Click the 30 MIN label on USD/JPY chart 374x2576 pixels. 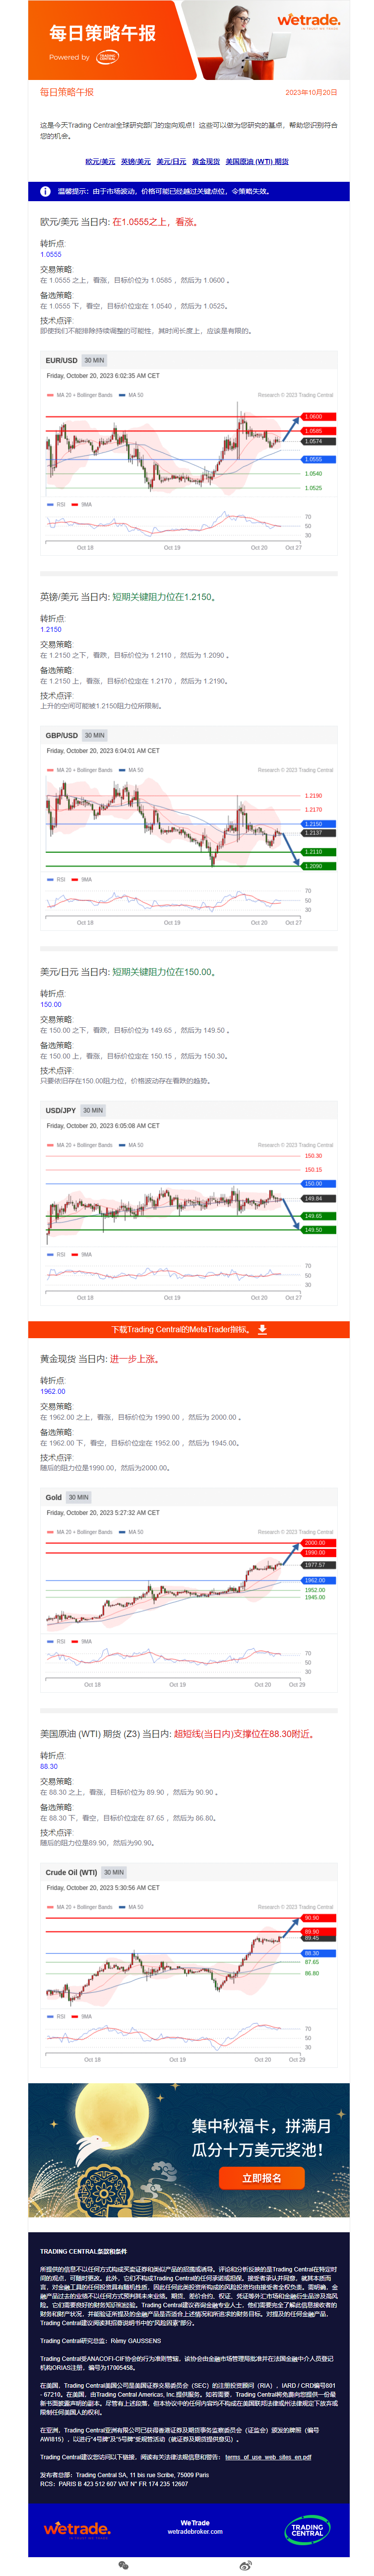point(93,1110)
